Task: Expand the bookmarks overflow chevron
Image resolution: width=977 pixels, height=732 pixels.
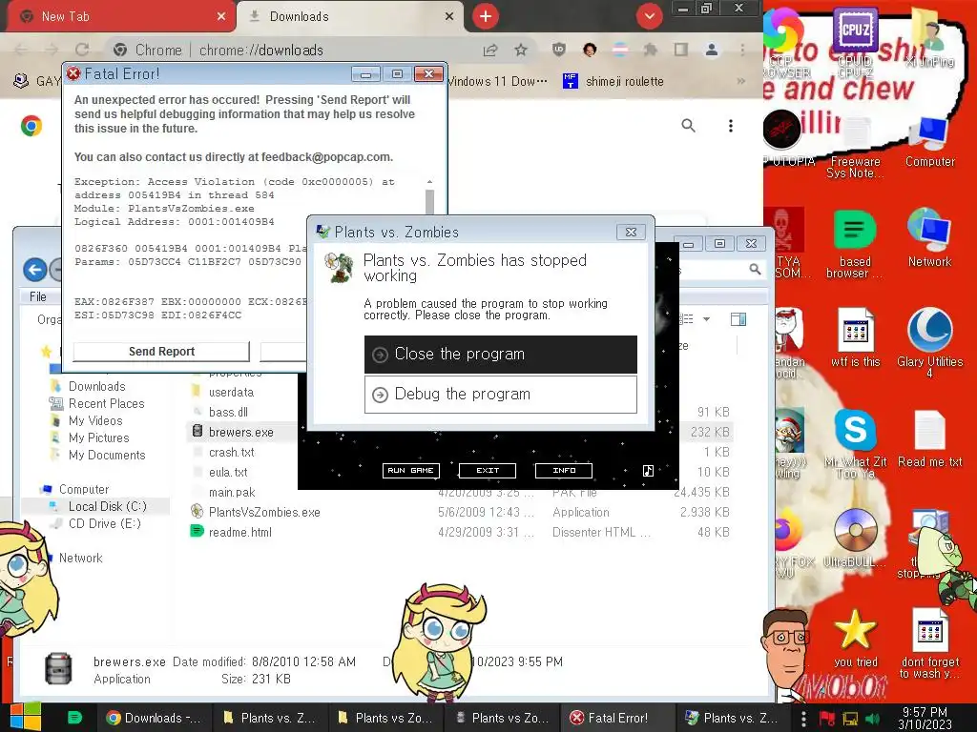Action: (740, 81)
